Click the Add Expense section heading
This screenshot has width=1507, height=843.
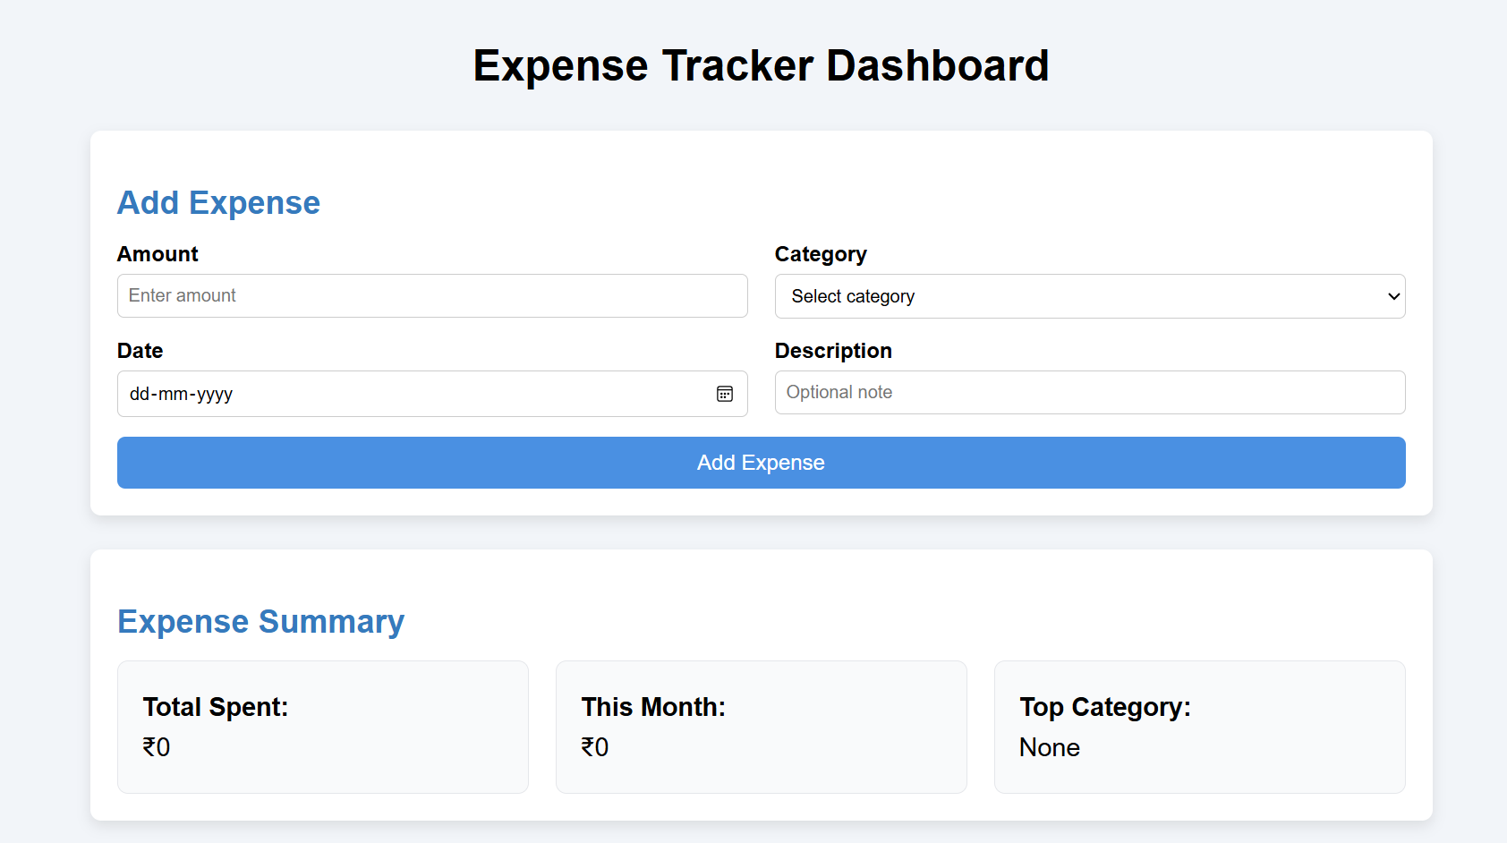tap(218, 203)
